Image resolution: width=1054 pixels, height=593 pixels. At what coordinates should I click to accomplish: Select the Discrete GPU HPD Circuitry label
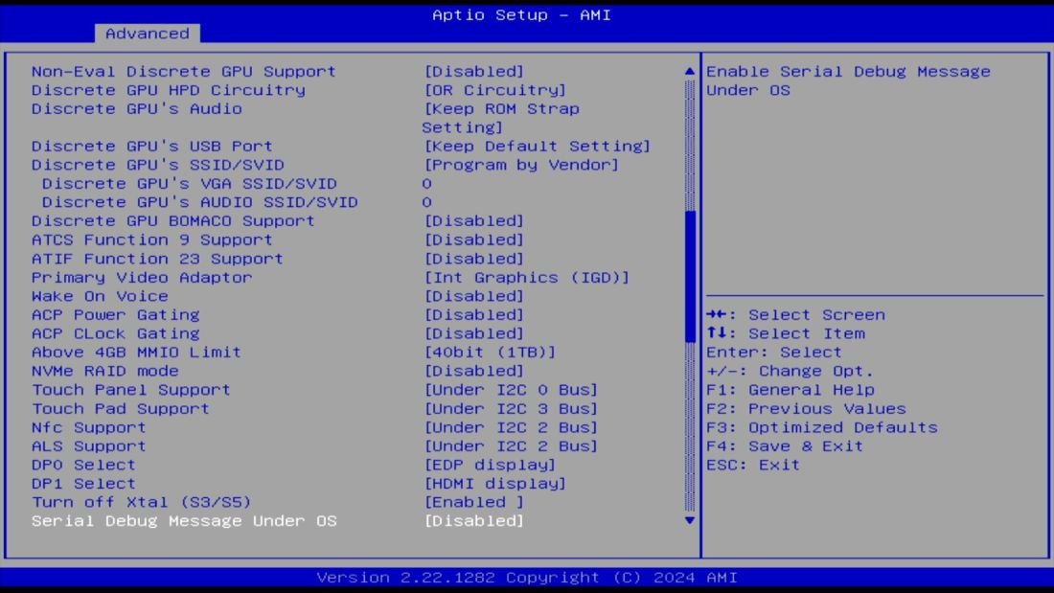(x=168, y=90)
